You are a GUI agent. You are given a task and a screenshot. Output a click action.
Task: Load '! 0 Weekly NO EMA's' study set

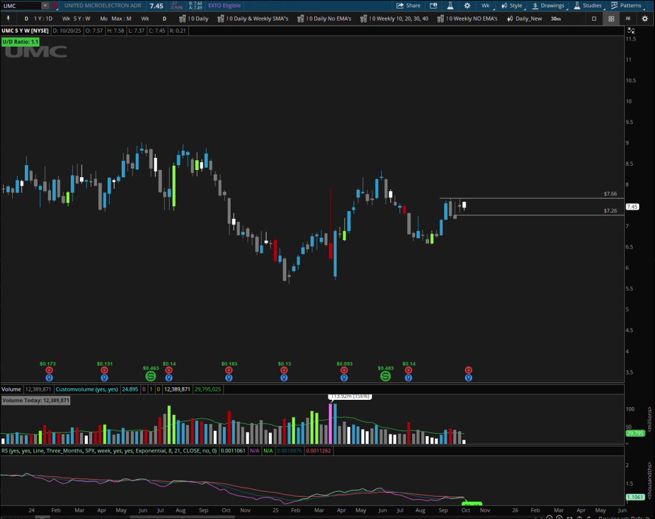coord(467,19)
